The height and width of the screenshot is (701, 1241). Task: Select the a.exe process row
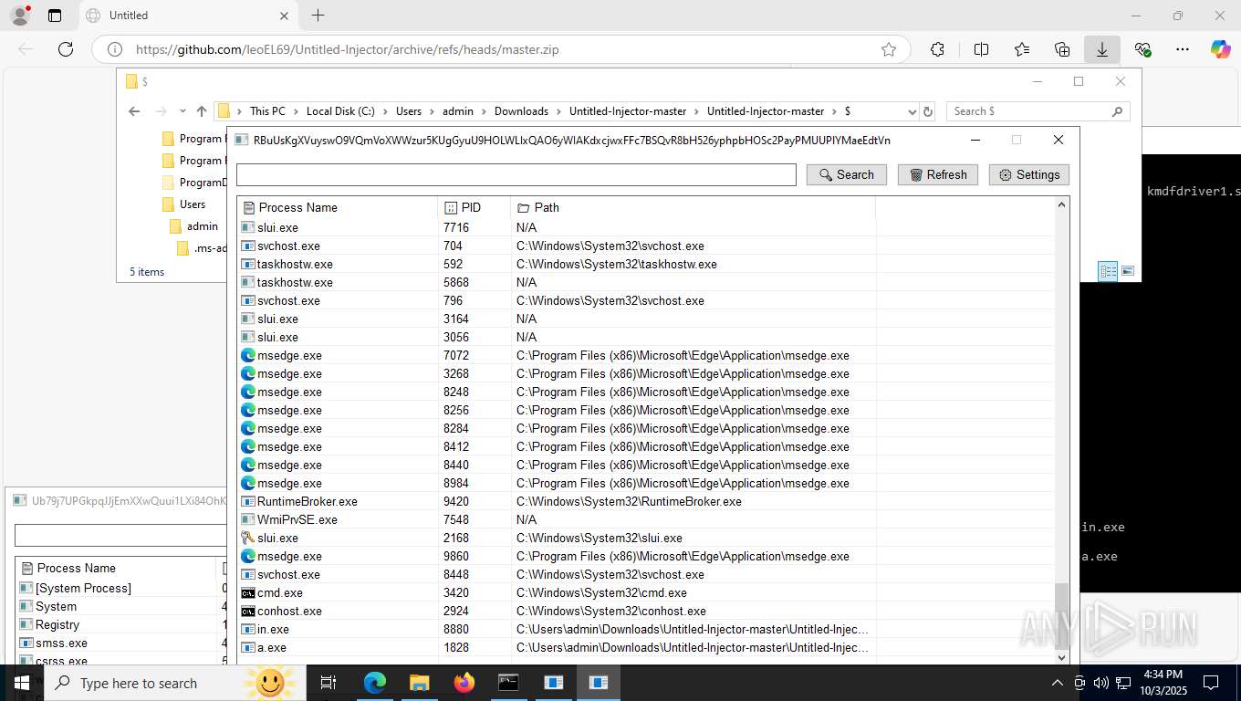point(557,647)
